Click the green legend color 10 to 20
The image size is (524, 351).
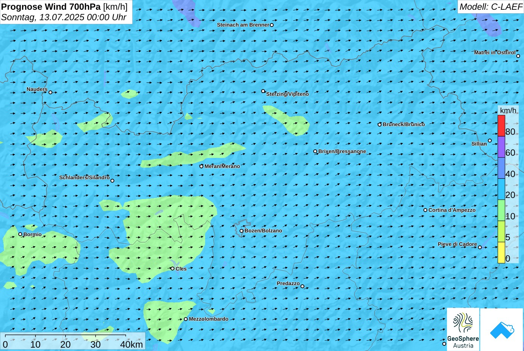coord(501,210)
